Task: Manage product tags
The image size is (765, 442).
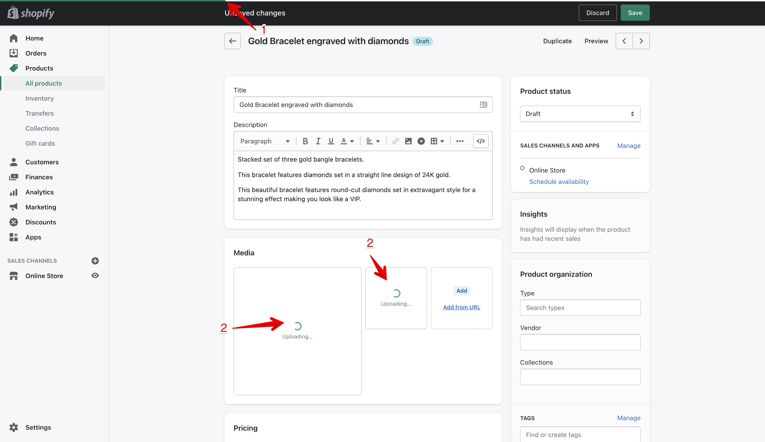Action: tap(628, 418)
